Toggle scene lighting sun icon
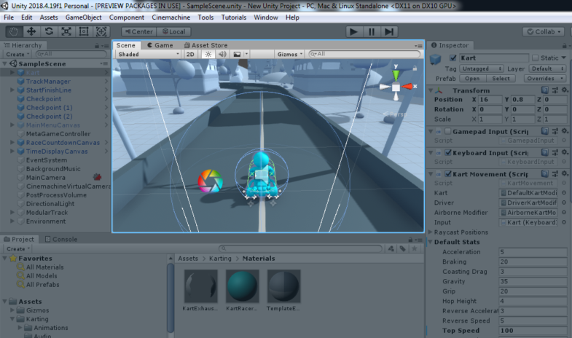 tap(208, 54)
